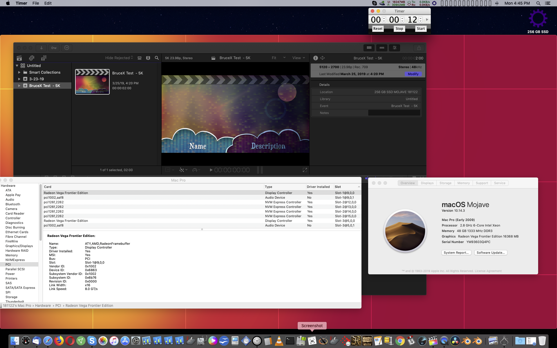Image resolution: width=557 pixels, height=348 pixels.
Task: Switch to the Storage tab
Action: tap(445, 183)
